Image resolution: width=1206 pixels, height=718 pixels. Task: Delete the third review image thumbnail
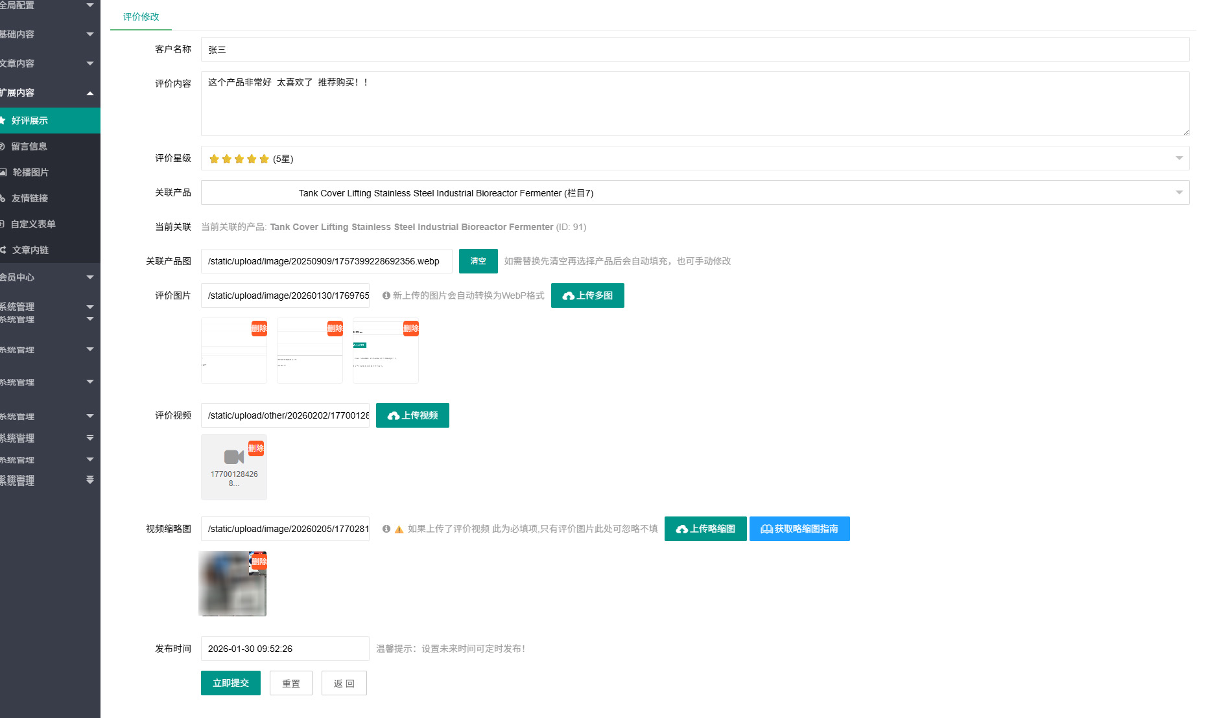pyautogui.click(x=410, y=329)
